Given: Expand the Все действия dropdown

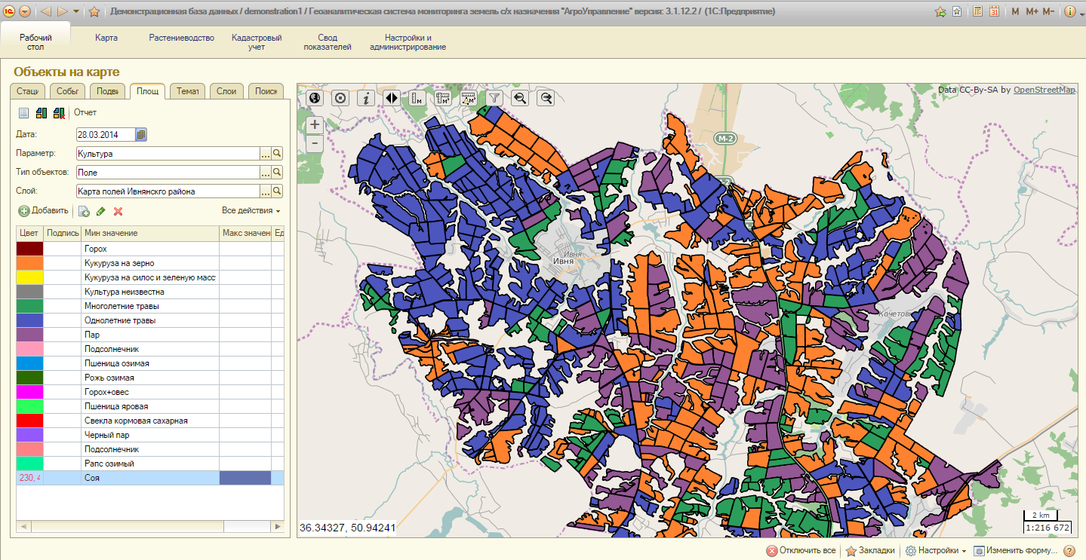Looking at the screenshot, I should [x=251, y=211].
